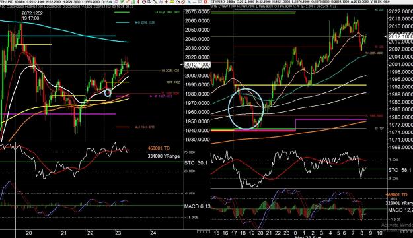Click 2070.0000 on the 60-Min price axis
Image resolution: width=413 pixels, height=238 pixels.
[x=198, y=12]
